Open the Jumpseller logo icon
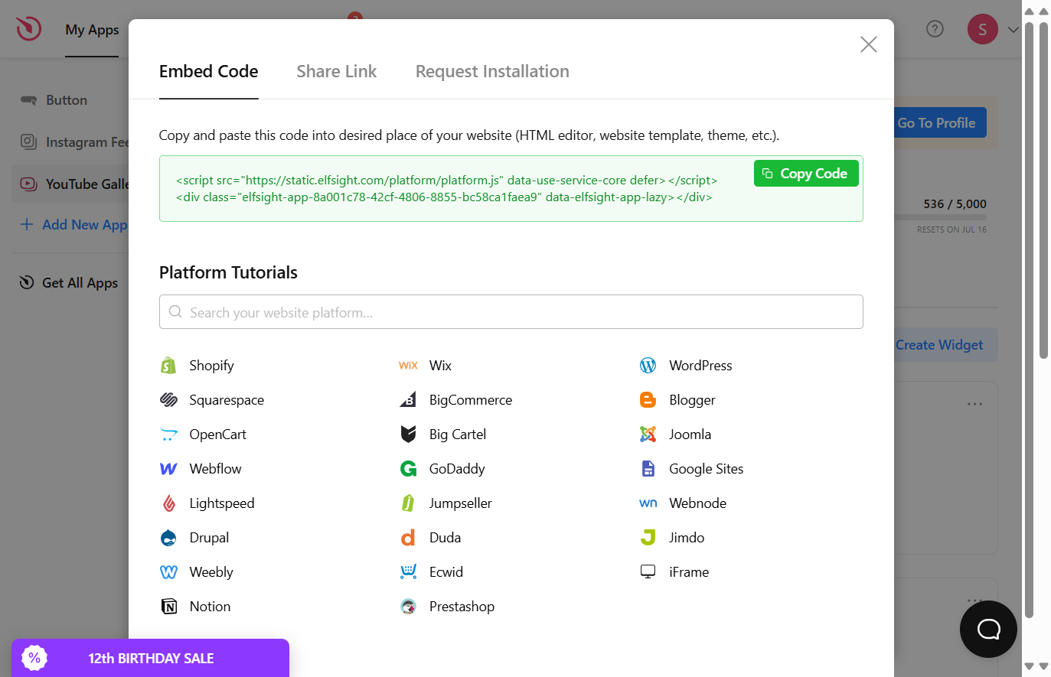Image resolution: width=1051 pixels, height=677 pixels. pyautogui.click(x=408, y=503)
